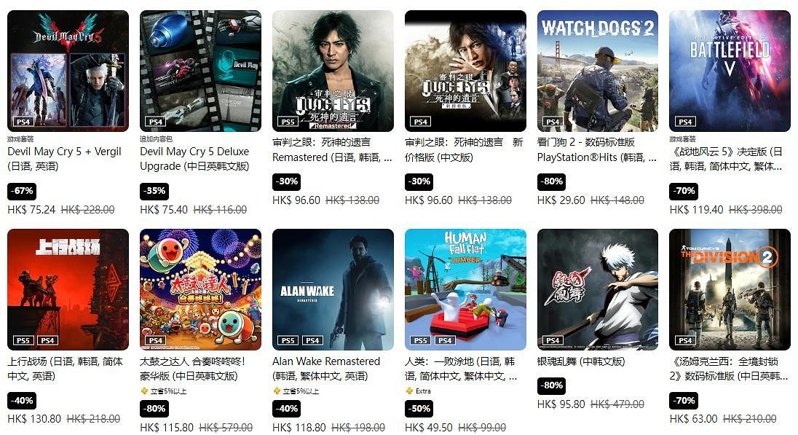Viewport: 798px width, 435px height.
Task: Click the PS Plus icon under Alan Wake title
Action: 277,391
